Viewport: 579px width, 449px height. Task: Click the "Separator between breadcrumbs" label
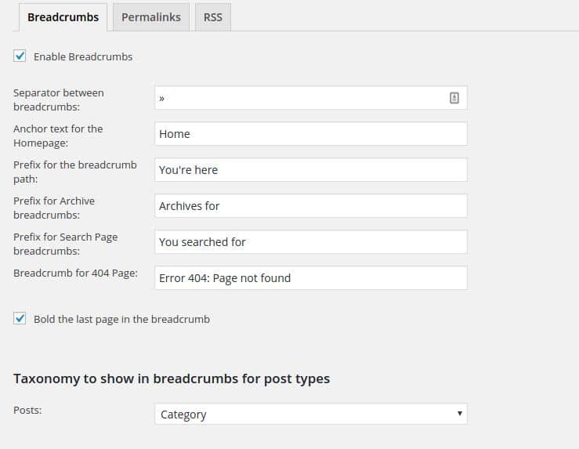tap(59, 99)
